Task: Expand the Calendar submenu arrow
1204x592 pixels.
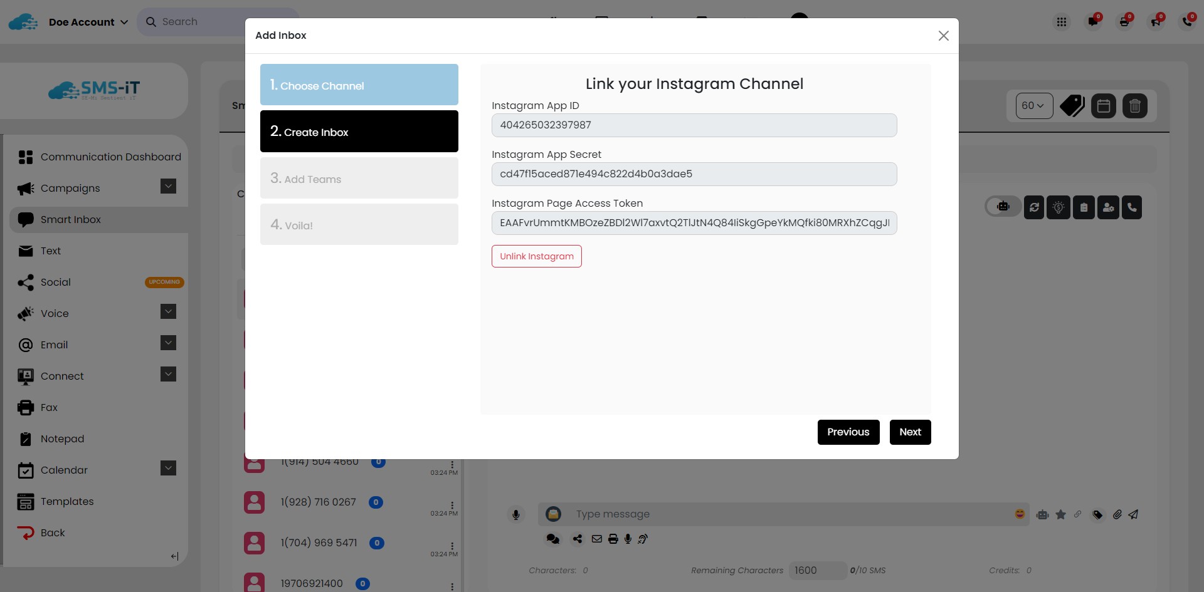Action: 168,468
